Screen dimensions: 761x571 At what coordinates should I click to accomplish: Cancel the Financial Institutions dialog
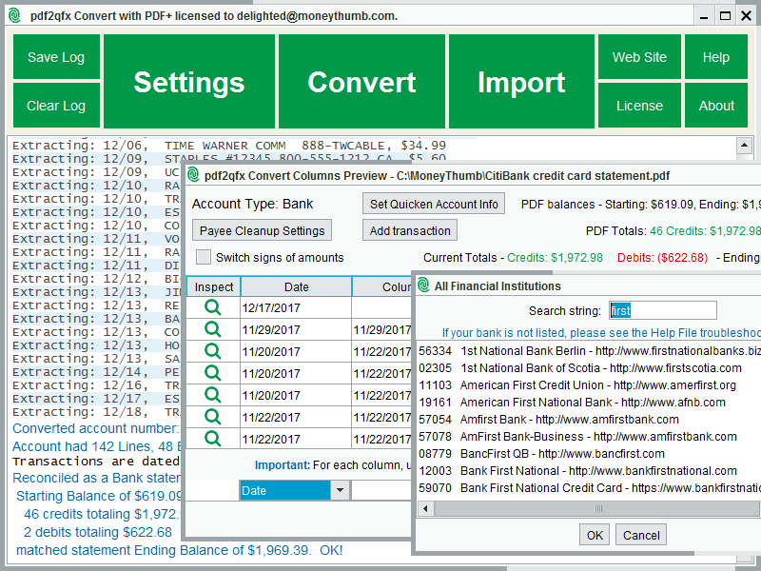(x=641, y=535)
